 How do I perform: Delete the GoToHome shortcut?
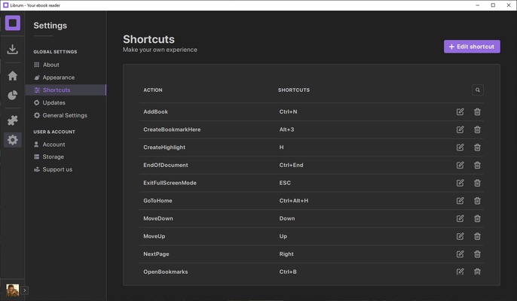[x=477, y=201]
